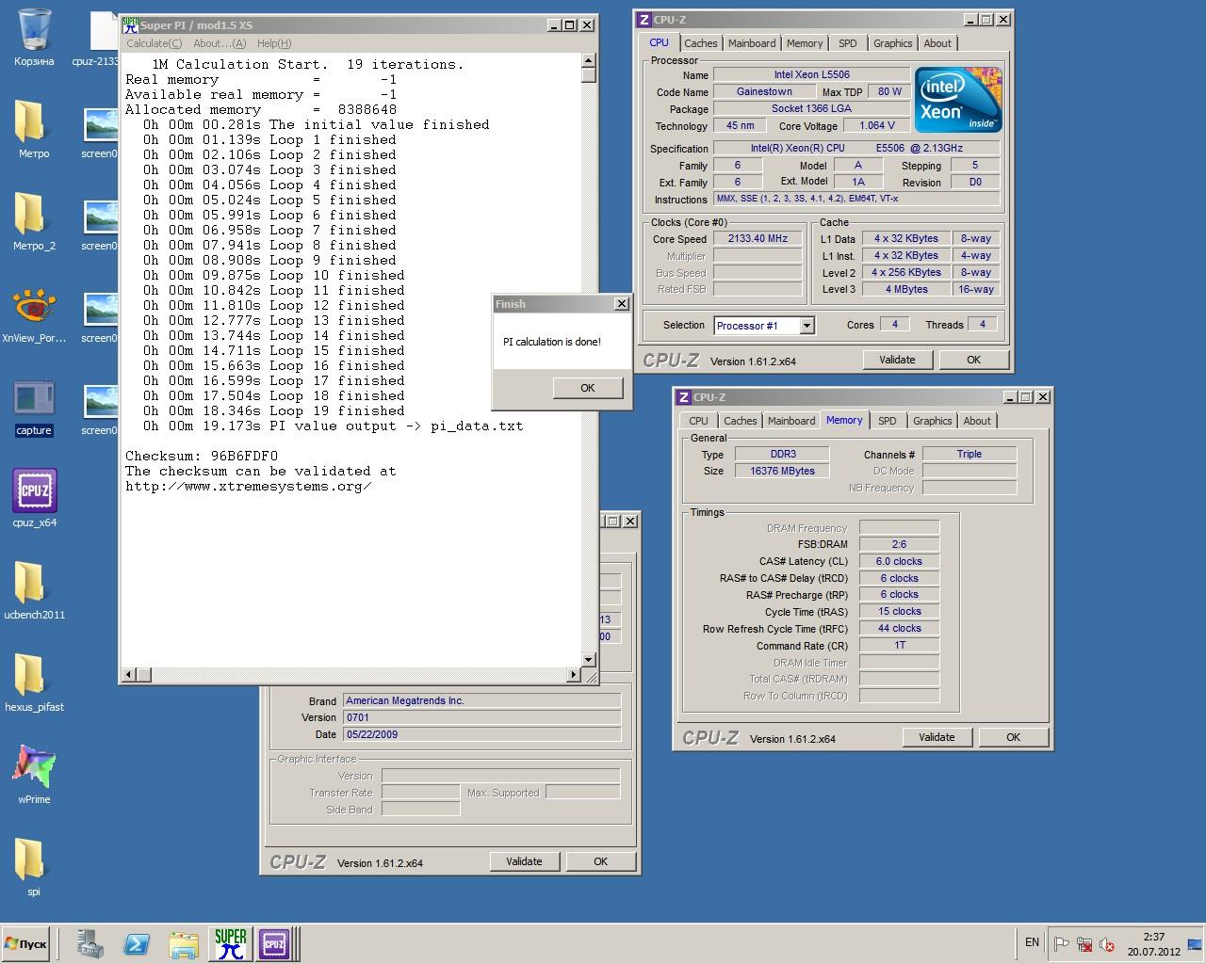
Task: Click Super PI horizontal scrollbar left arrow
Action: pyautogui.click(x=130, y=675)
